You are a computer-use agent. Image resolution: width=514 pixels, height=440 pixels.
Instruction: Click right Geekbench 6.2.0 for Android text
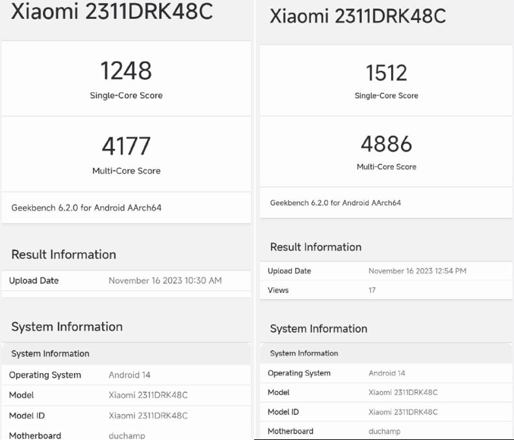pyautogui.click(x=335, y=203)
